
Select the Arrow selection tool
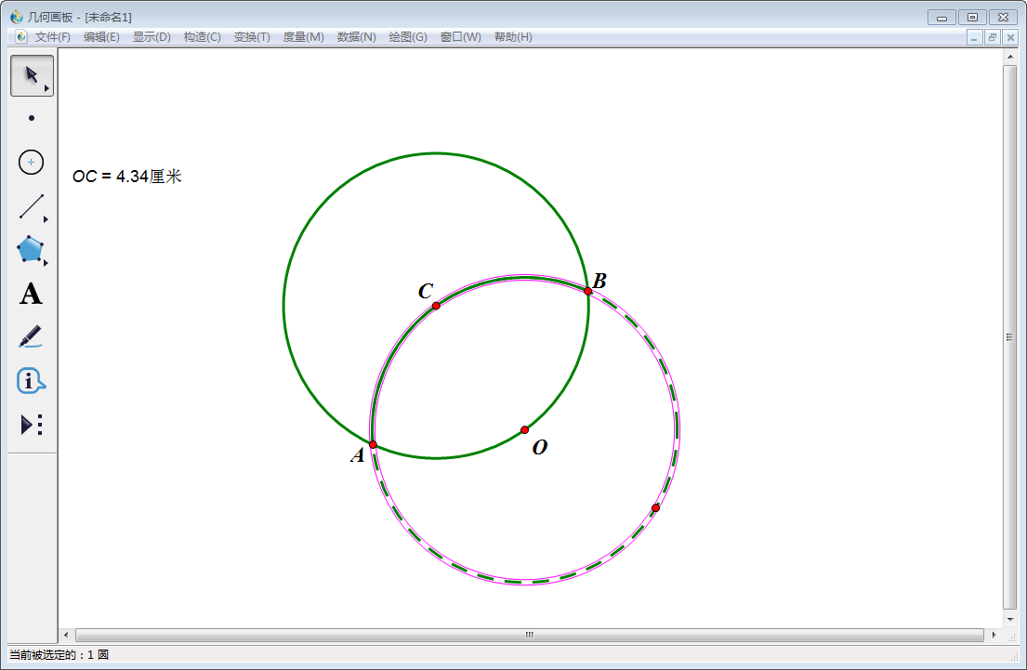(32, 75)
